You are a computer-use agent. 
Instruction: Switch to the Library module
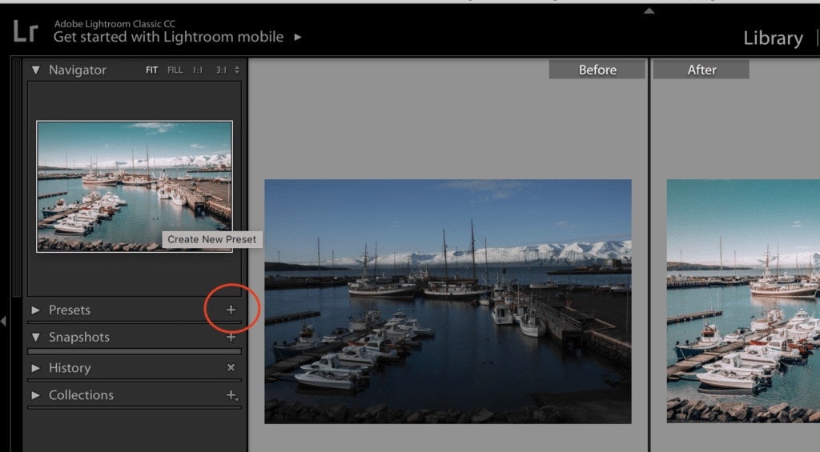(772, 38)
